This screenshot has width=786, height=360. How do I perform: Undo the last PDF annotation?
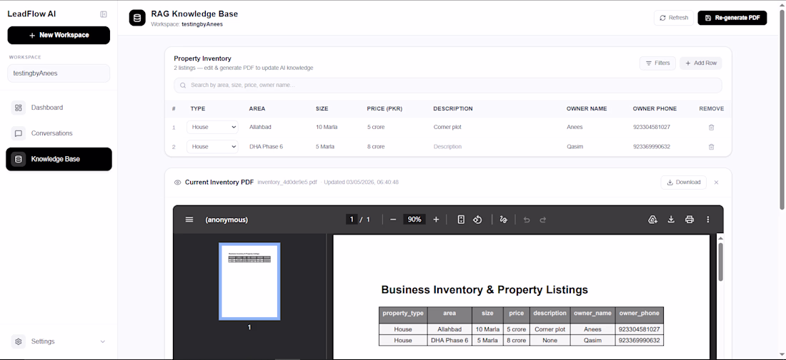(527, 220)
